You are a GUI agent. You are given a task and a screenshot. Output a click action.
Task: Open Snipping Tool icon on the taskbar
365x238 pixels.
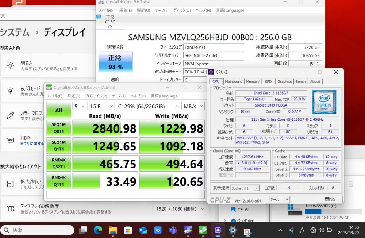click(247, 231)
